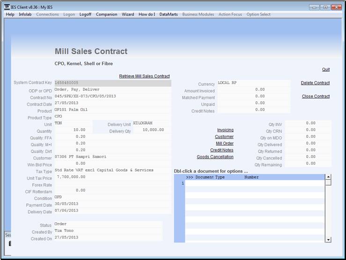Click the Close Contract link
346x260 pixels.
pyautogui.click(x=316, y=96)
